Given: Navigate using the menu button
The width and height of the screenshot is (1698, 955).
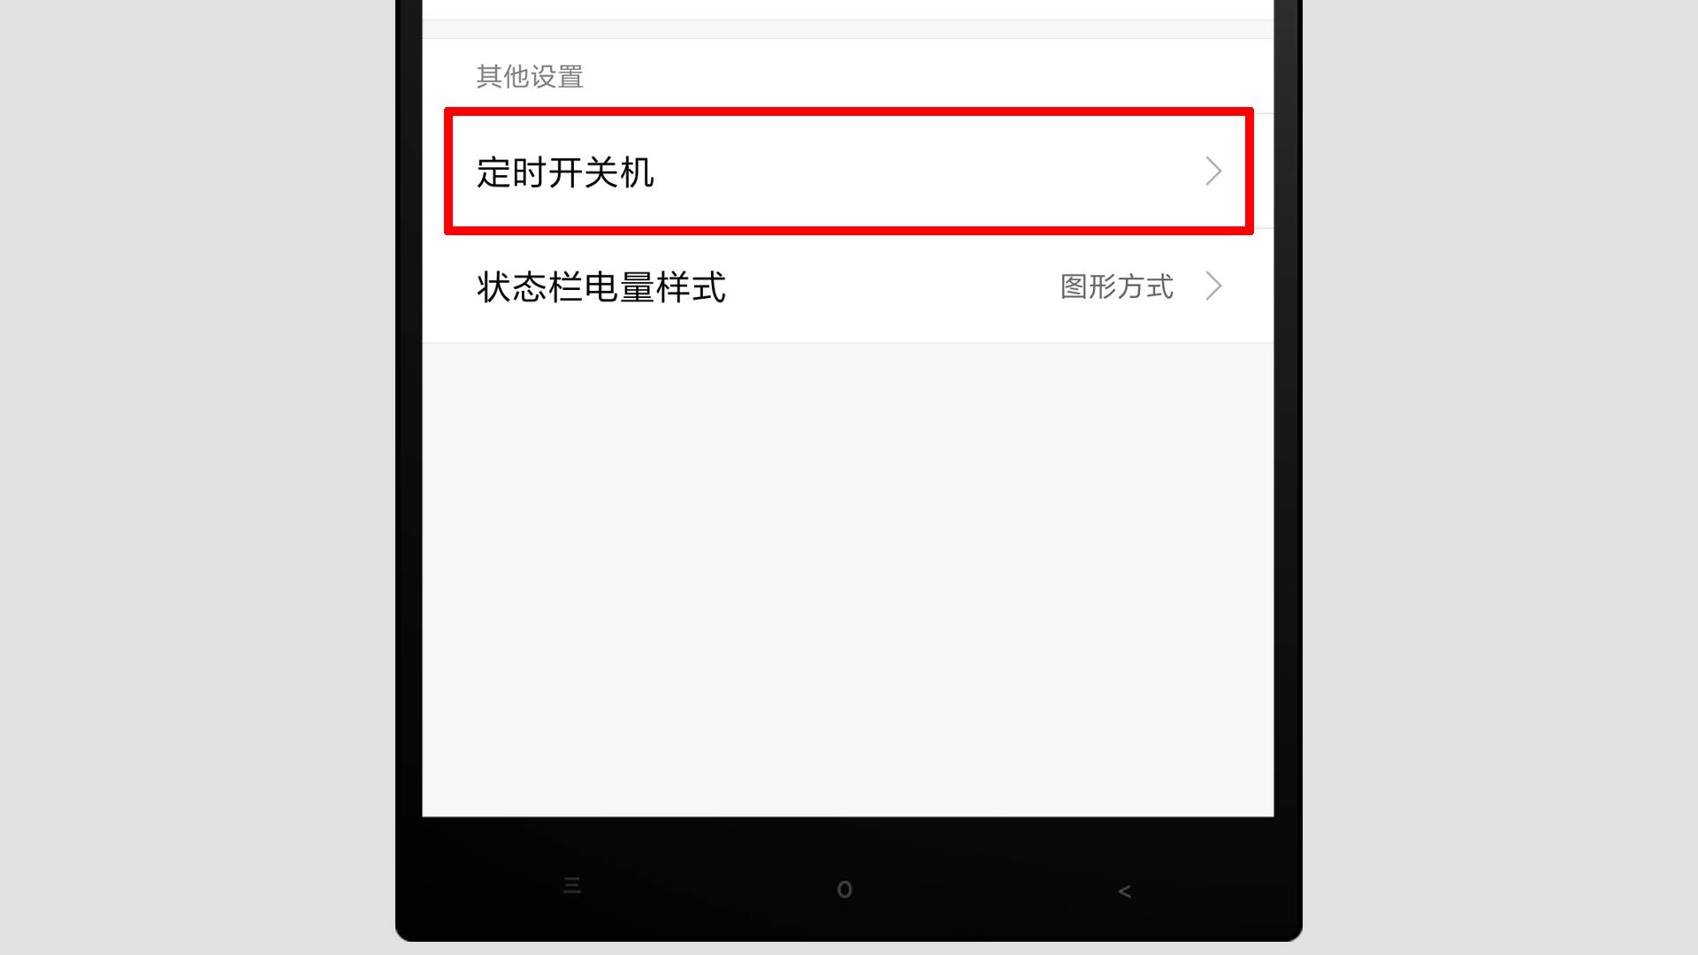Looking at the screenshot, I should tap(571, 886).
